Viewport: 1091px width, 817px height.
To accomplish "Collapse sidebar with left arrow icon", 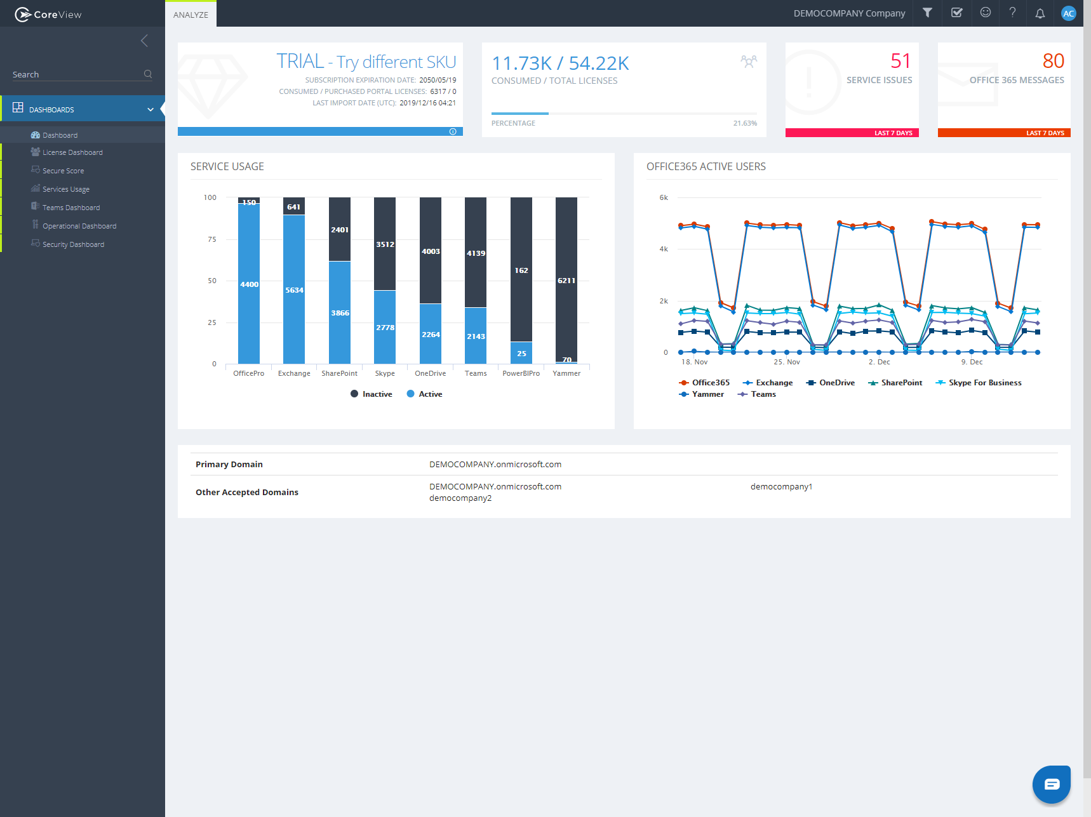I will 144,41.
